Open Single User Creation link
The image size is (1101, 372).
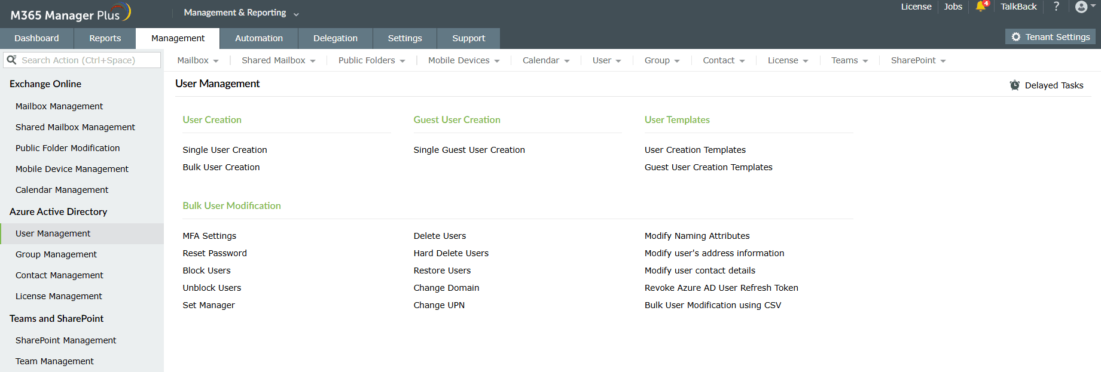(225, 150)
